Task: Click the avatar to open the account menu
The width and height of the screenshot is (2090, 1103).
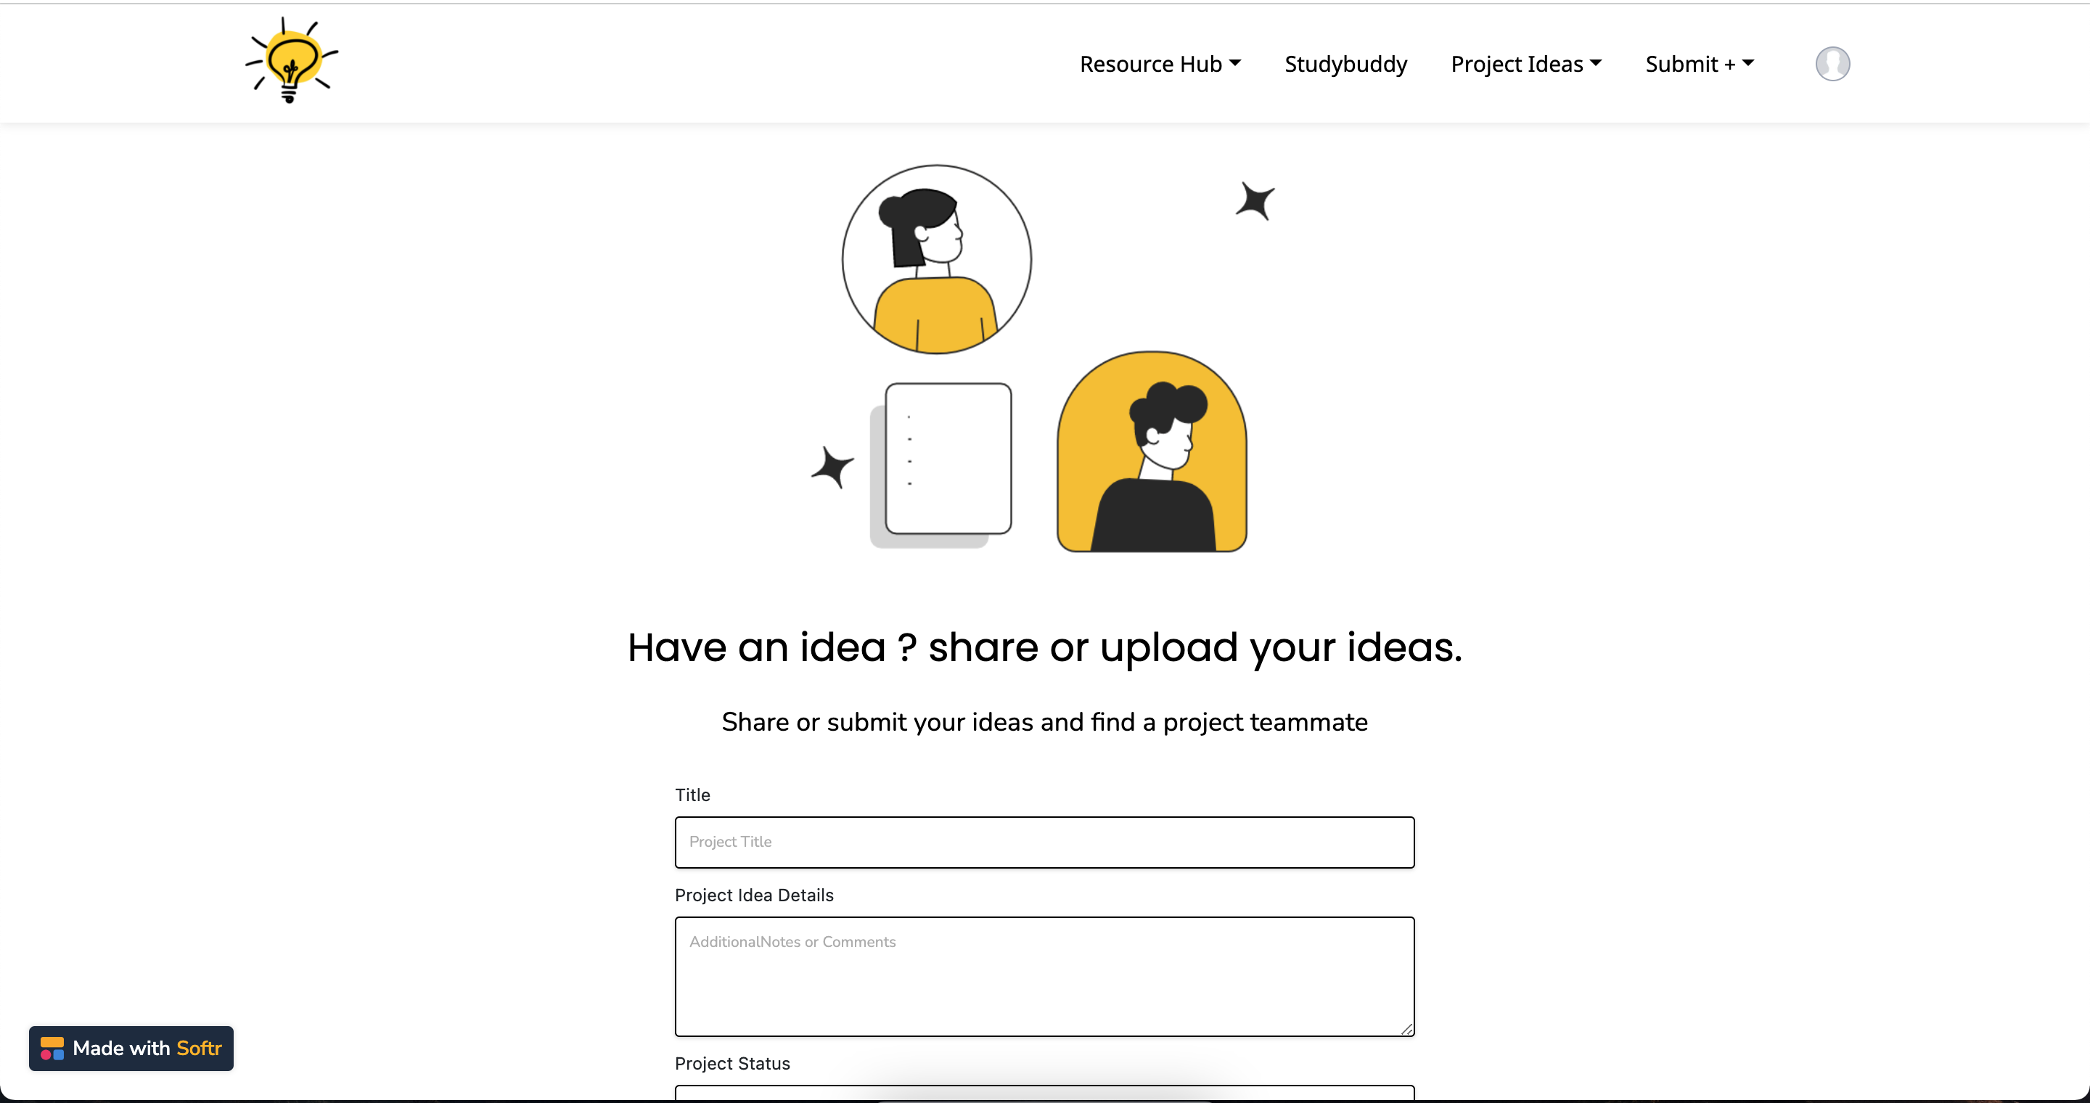Action: [x=1833, y=63]
